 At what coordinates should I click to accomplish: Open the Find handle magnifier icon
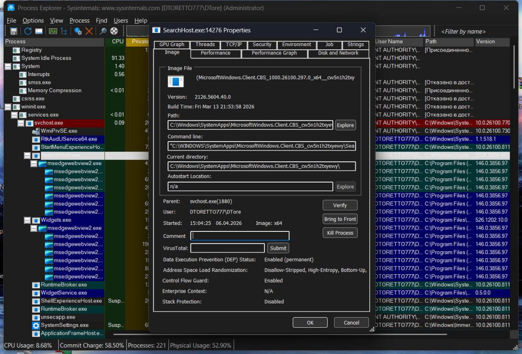click(x=103, y=31)
